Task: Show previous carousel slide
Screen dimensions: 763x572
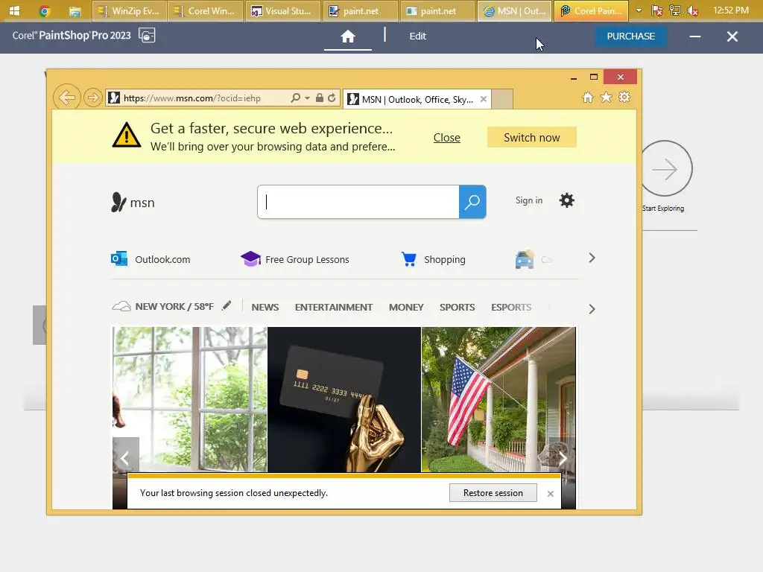Action: pos(125,457)
